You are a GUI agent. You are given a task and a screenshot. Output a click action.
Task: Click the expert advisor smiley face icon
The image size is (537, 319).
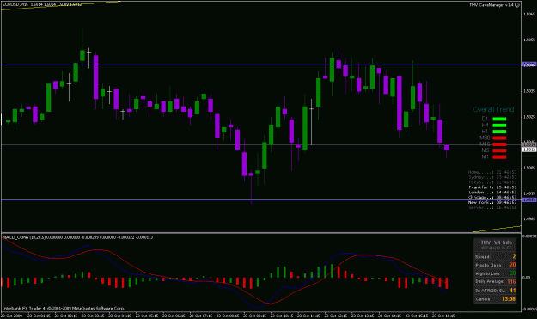(x=517, y=5)
